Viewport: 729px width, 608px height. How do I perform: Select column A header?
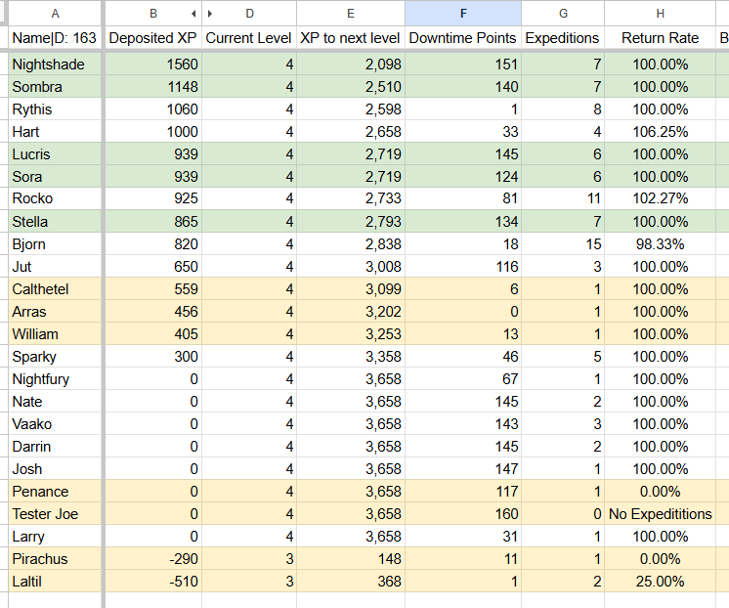[x=54, y=14]
